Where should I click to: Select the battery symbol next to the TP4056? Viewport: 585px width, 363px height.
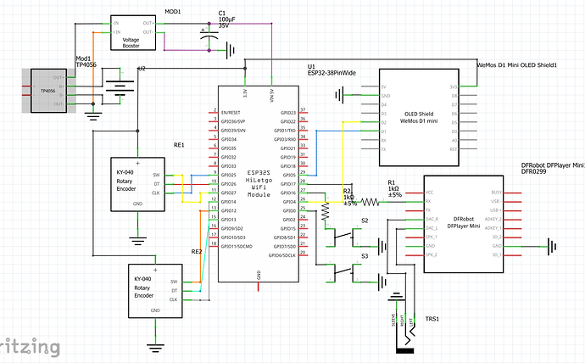pyautogui.click(x=120, y=87)
